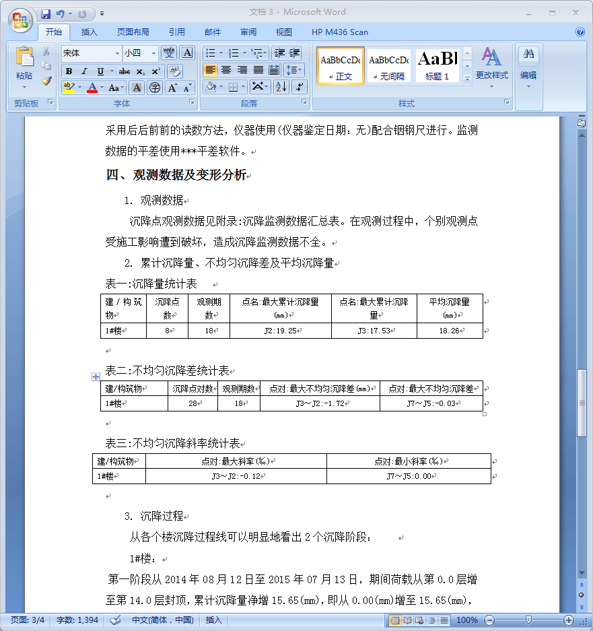Screen dimensions: 593x631
Task: Click the 更改样式 button
Action: coord(493,65)
